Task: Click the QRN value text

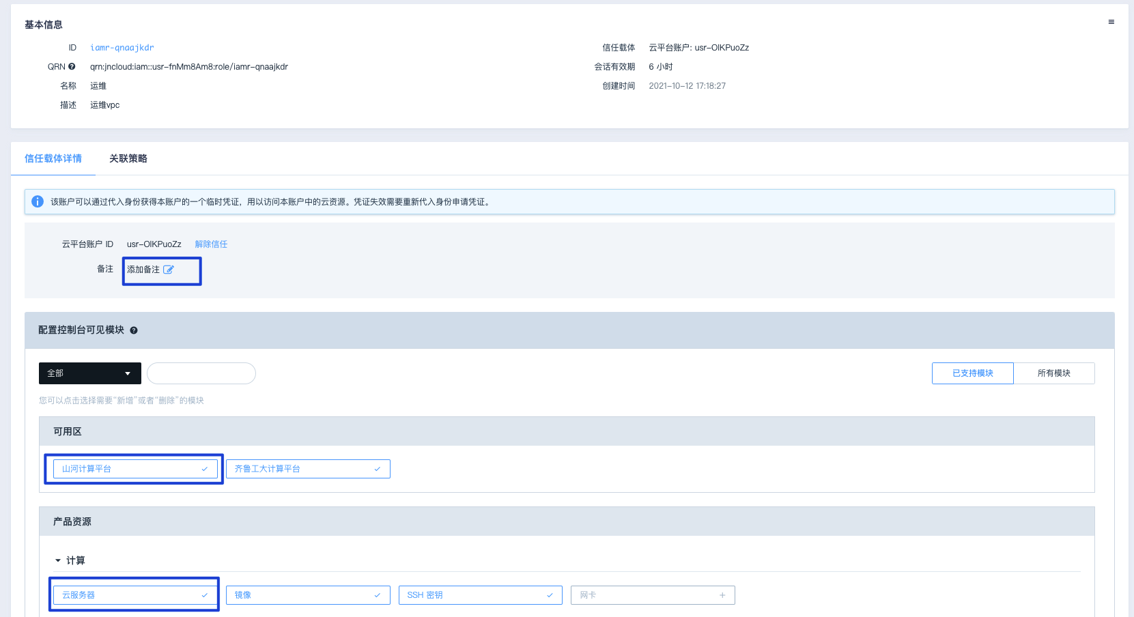Action: tap(189, 67)
